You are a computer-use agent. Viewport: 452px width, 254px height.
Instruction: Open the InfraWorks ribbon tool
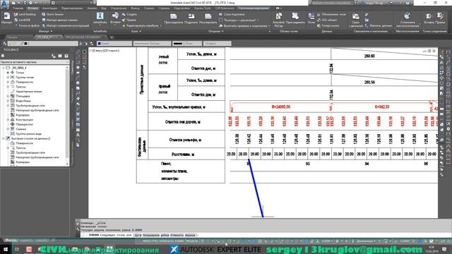click(x=100, y=16)
